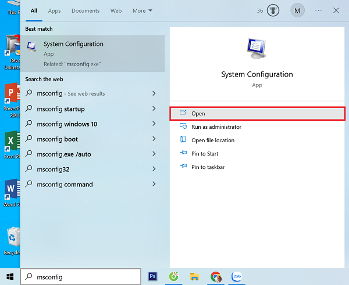Open the three-dot options menu
Screen dimensions: 349x285
tap(318, 10)
